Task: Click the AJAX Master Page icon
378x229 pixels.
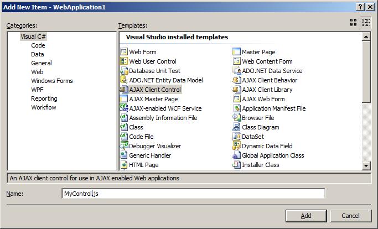Action: (124, 99)
